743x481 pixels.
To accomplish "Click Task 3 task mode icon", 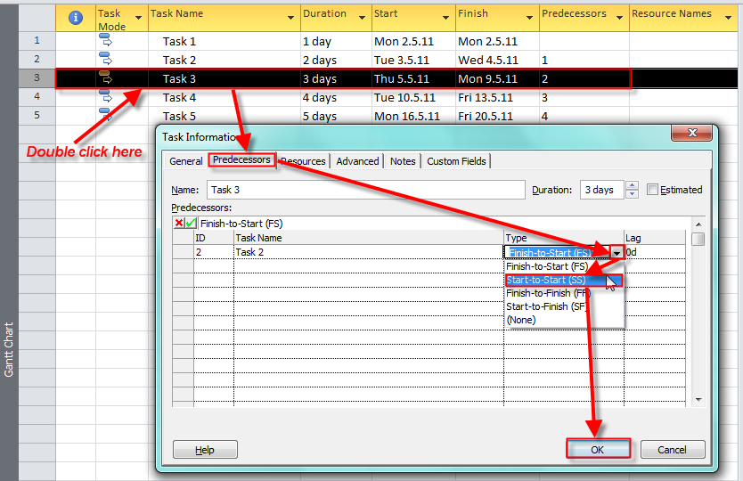I will point(105,78).
